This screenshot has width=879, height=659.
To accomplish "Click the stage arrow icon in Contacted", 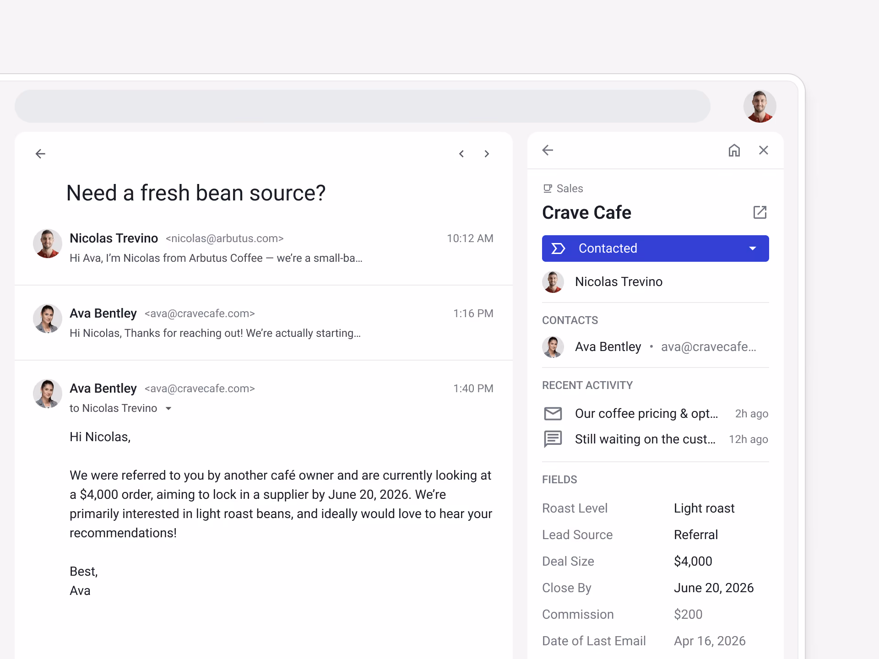I will (x=558, y=248).
